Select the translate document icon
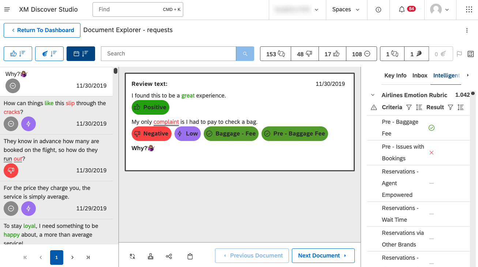Screen dimensions: 478x267 [132, 256]
